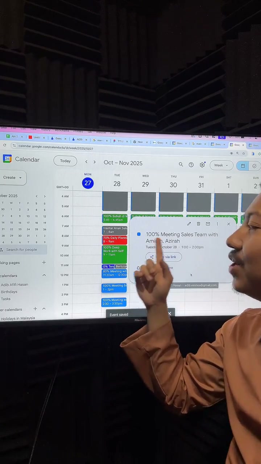Select 22 in the mini calendar
This screenshot has width=261, height=464.
11,229
